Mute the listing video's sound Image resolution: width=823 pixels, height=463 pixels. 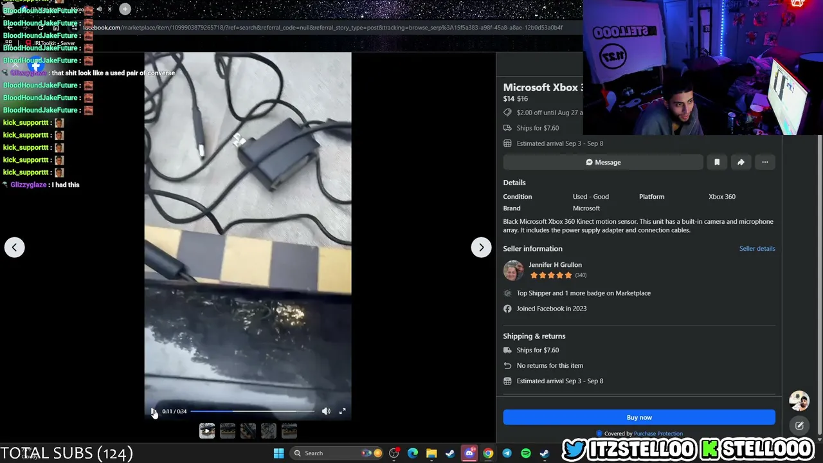(x=326, y=412)
